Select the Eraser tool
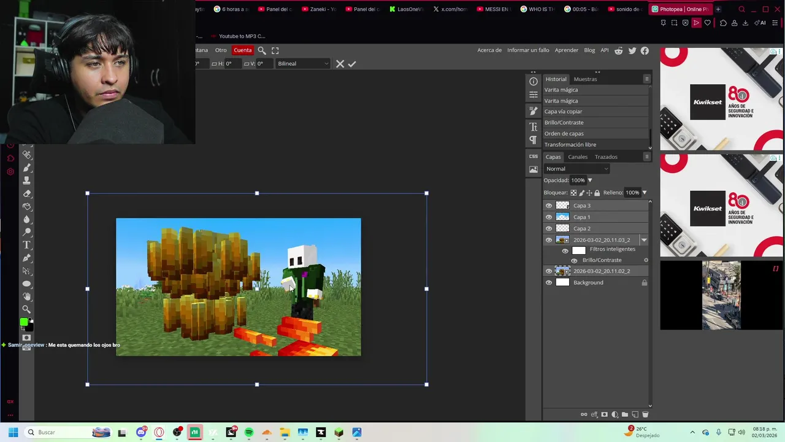The width and height of the screenshot is (785, 442). pos(27,193)
